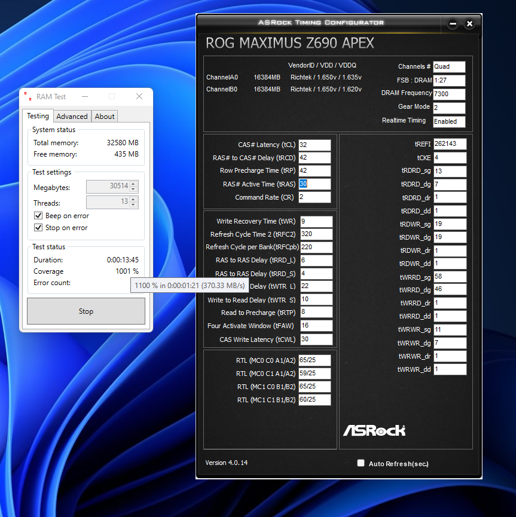This screenshot has height=517, width=516.
Task: Click the Refresh Cycle Time 2 (tRFC2) field
Action: [316, 234]
